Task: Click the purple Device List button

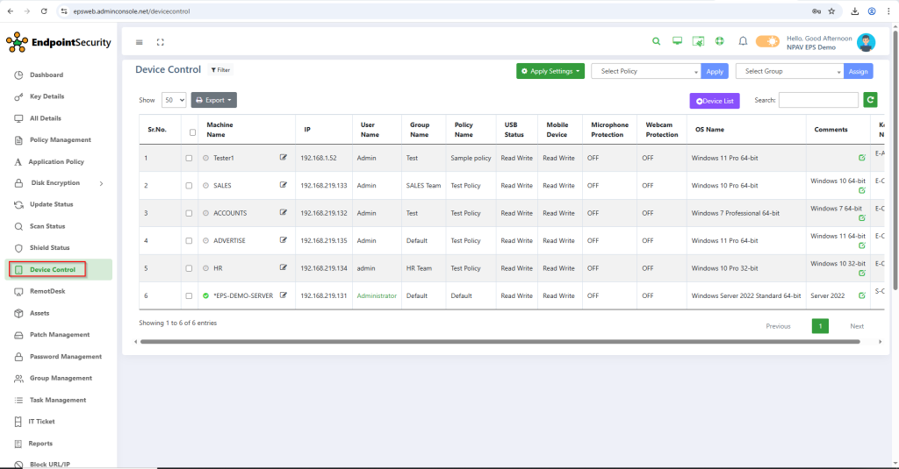Action: pos(715,102)
